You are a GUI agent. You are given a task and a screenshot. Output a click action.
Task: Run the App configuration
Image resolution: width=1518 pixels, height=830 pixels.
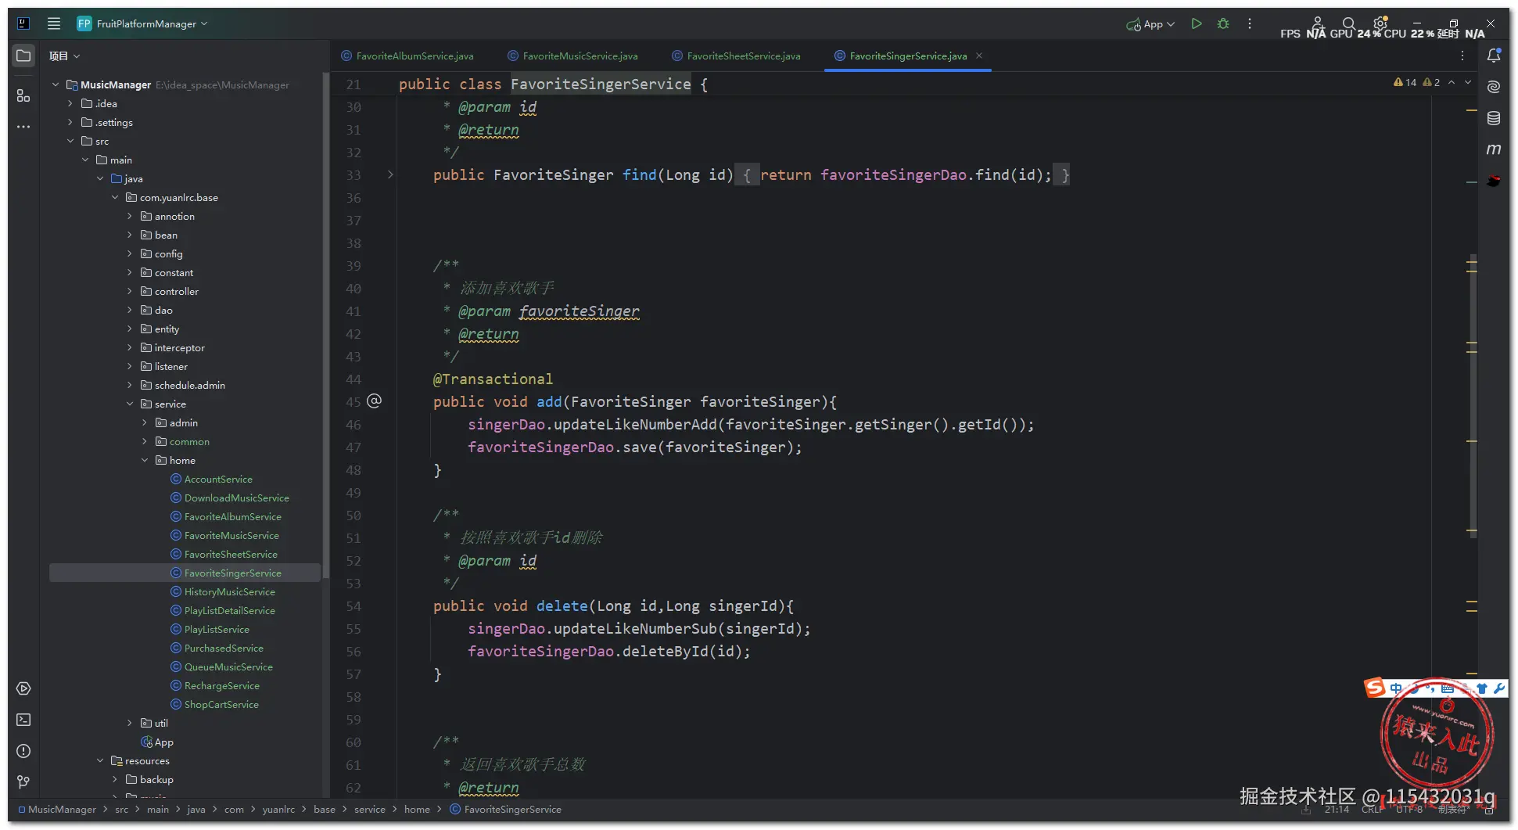pyautogui.click(x=1196, y=23)
